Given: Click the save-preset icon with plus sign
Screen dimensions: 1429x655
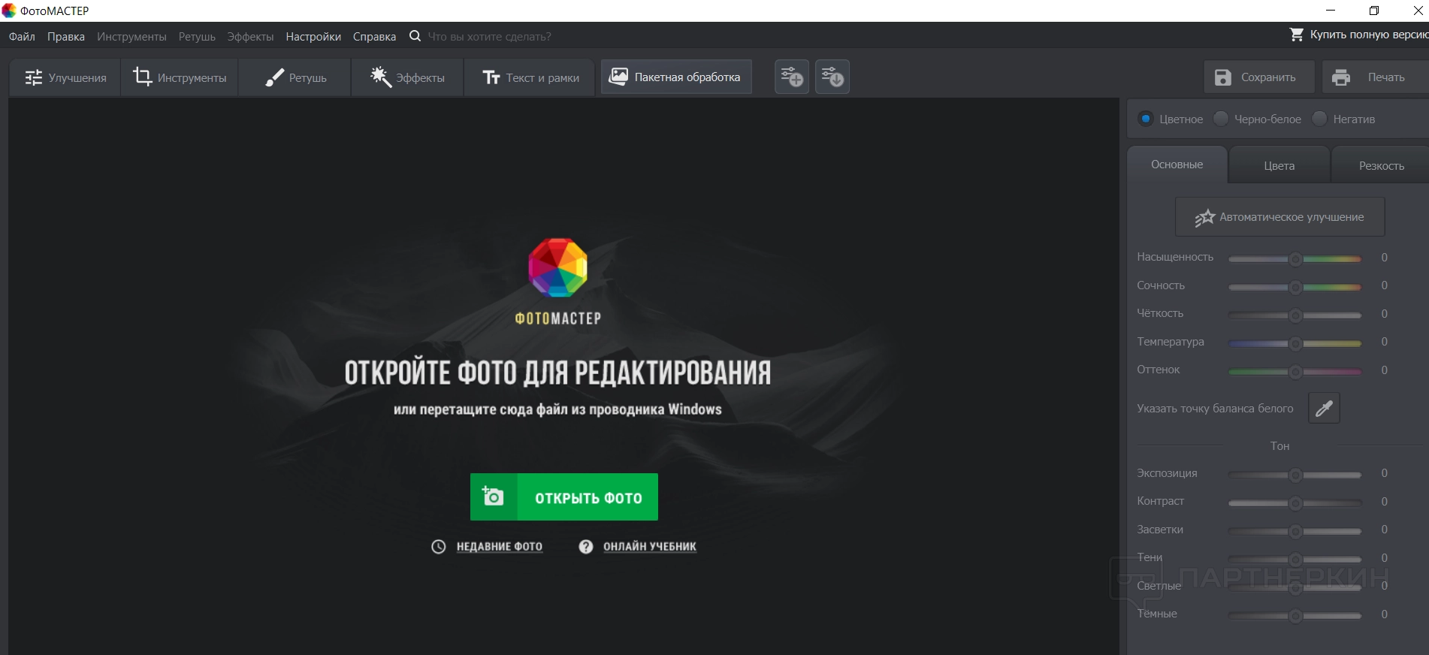Looking at the screenshot, I should point(792,77).
